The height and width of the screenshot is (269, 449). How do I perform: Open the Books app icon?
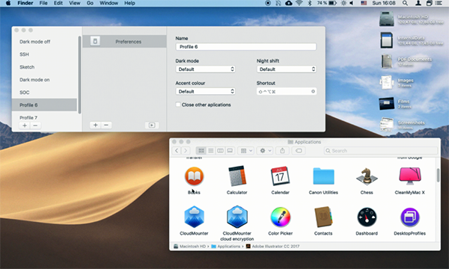194,176
